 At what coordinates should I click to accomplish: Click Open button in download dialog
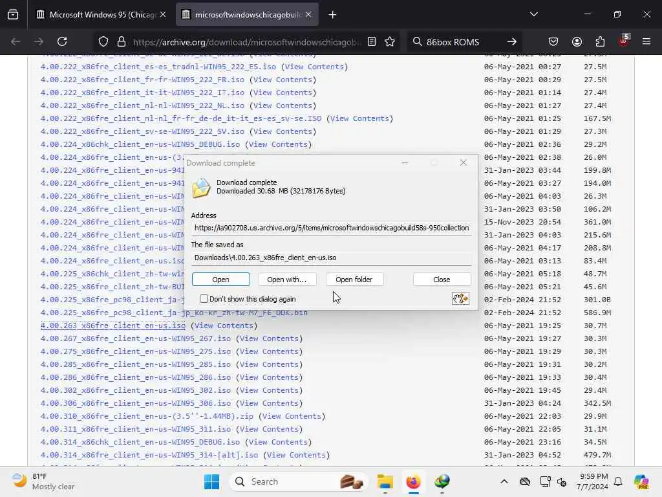(221, 280)
